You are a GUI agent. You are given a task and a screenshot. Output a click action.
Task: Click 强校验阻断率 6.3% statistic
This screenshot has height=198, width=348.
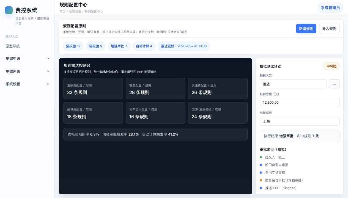pyautogui.click(x=83, y=134)
